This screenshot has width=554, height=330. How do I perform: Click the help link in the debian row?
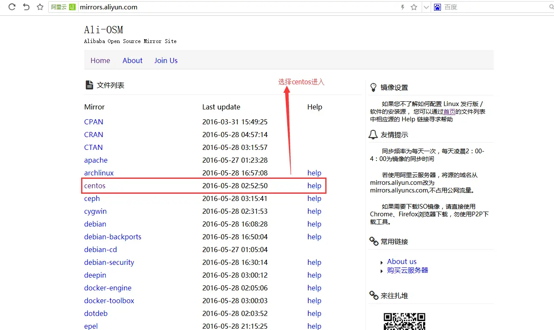click(x=314, y=224)
